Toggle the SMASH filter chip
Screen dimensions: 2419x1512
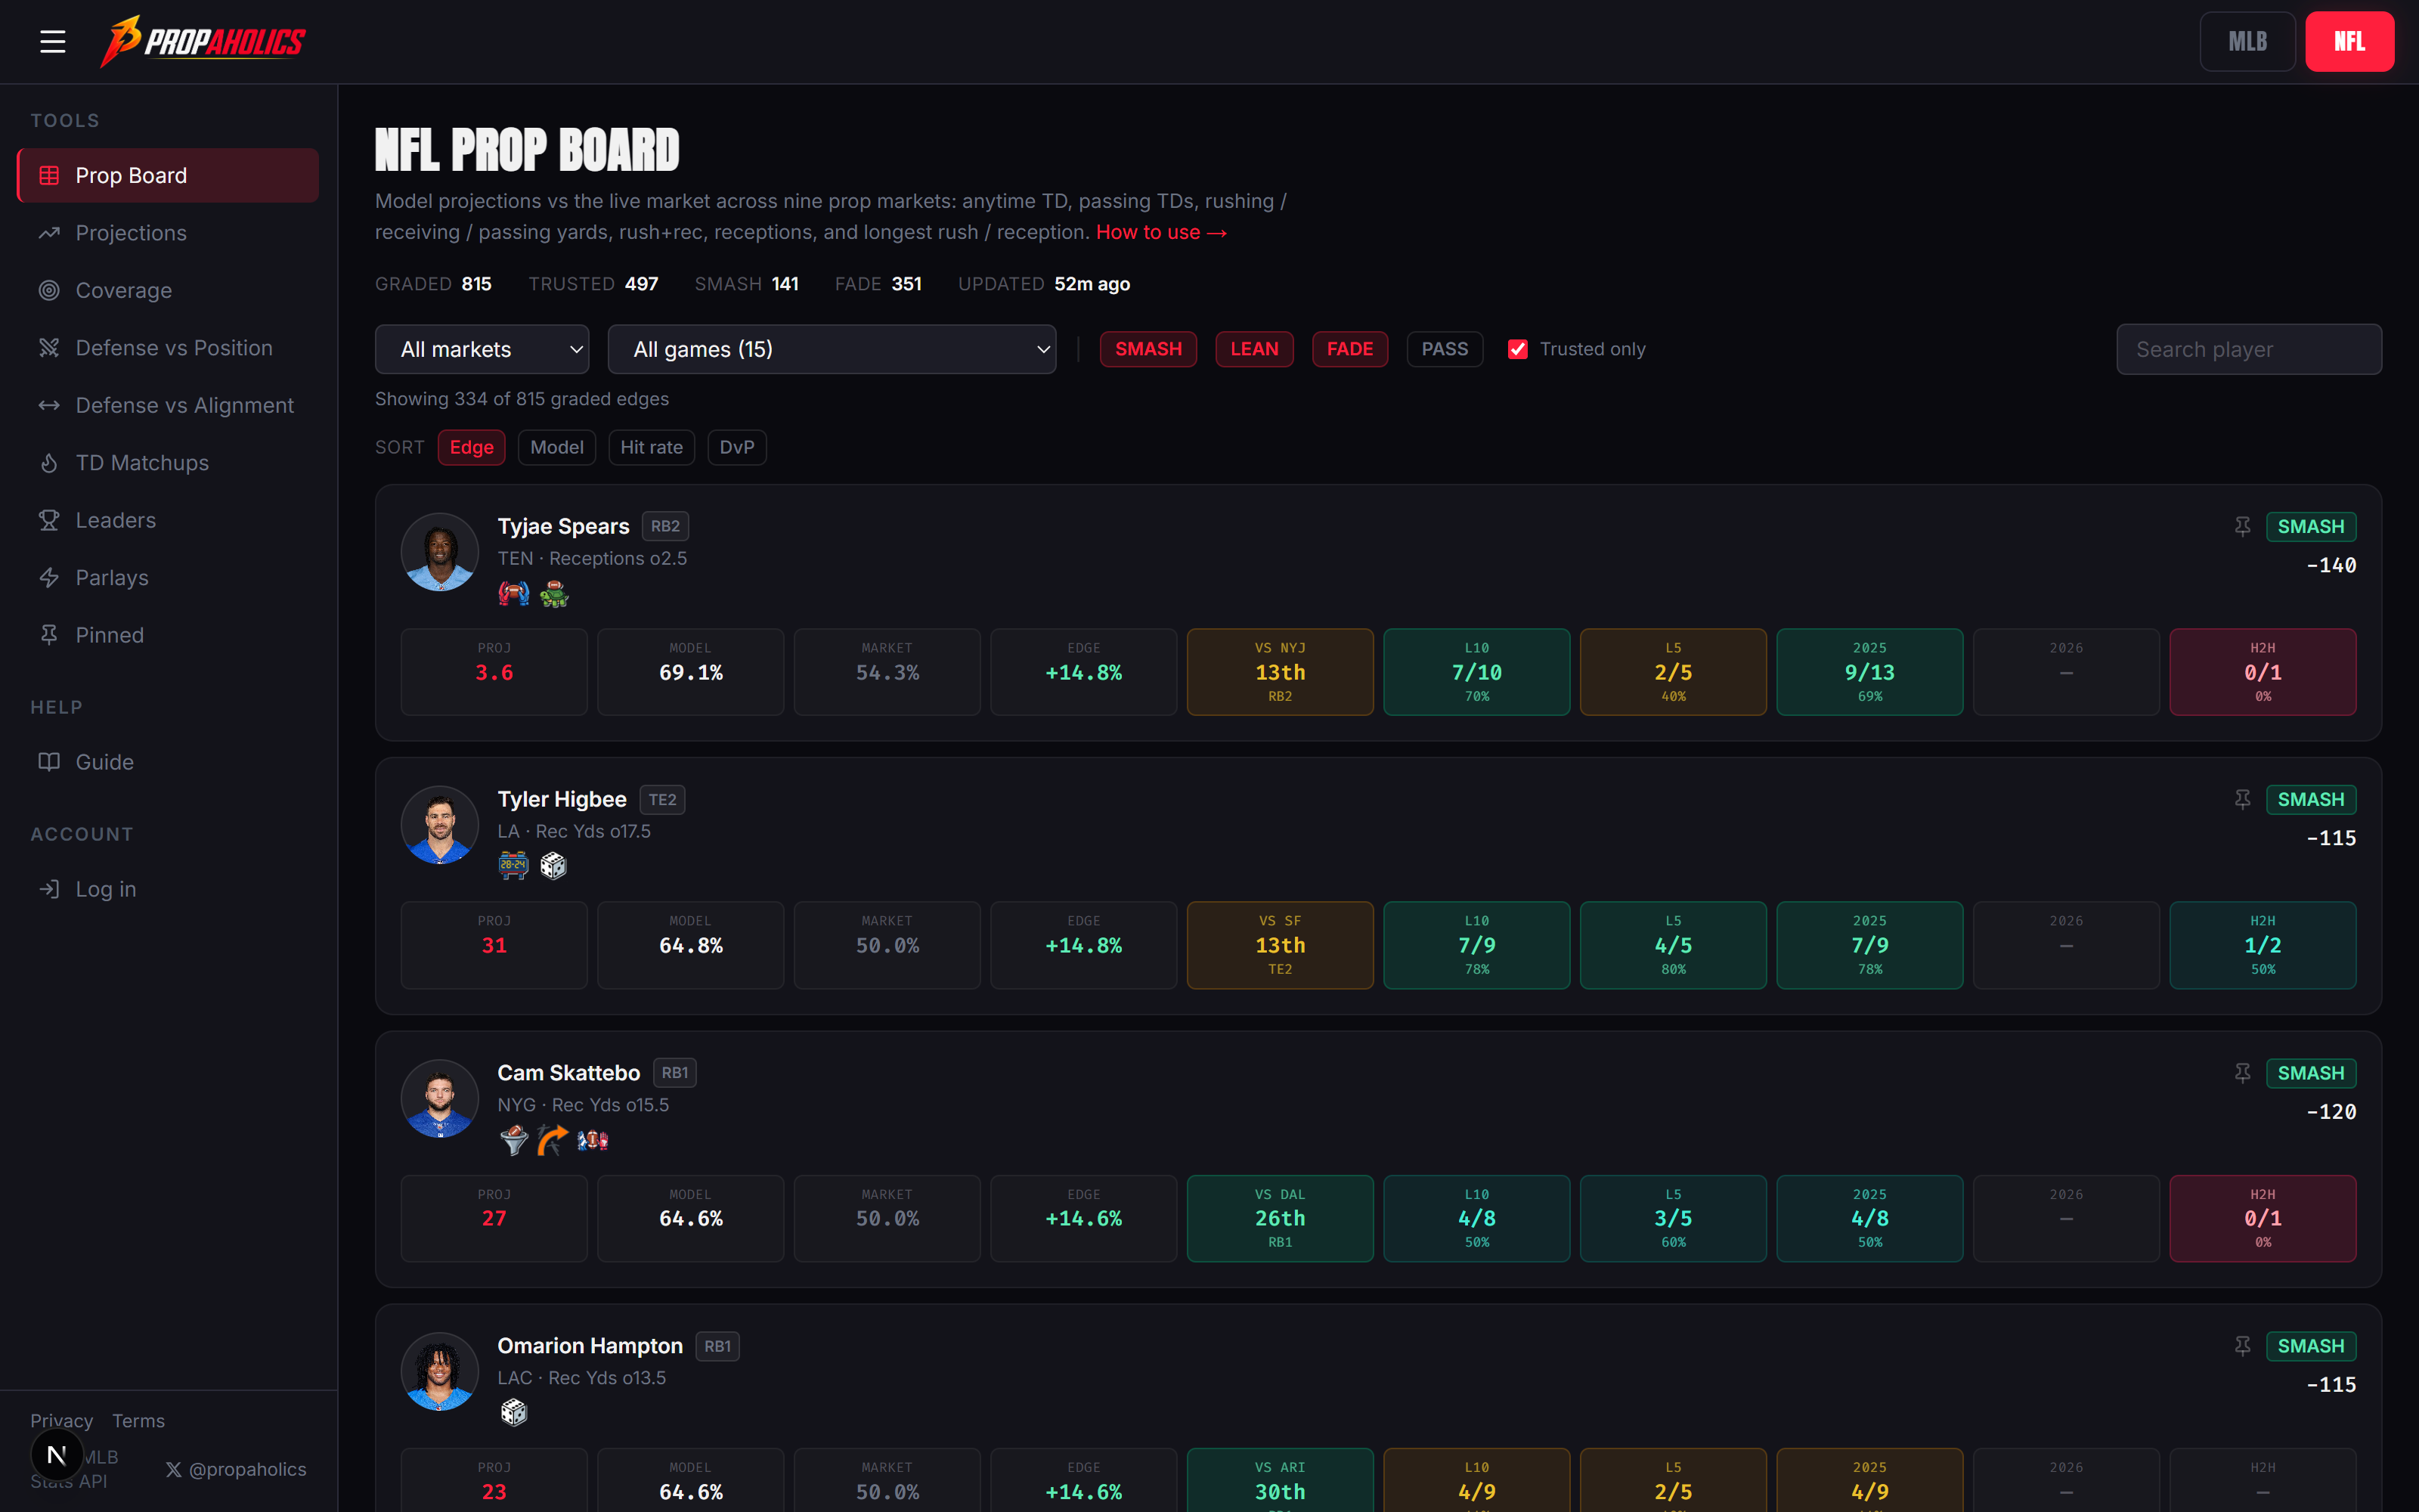[1148, 349]
